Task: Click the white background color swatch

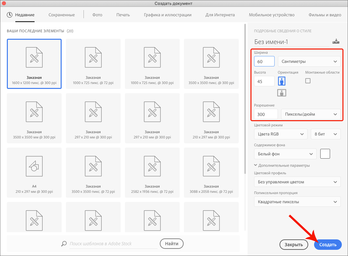Action: (x=325, y=154)
